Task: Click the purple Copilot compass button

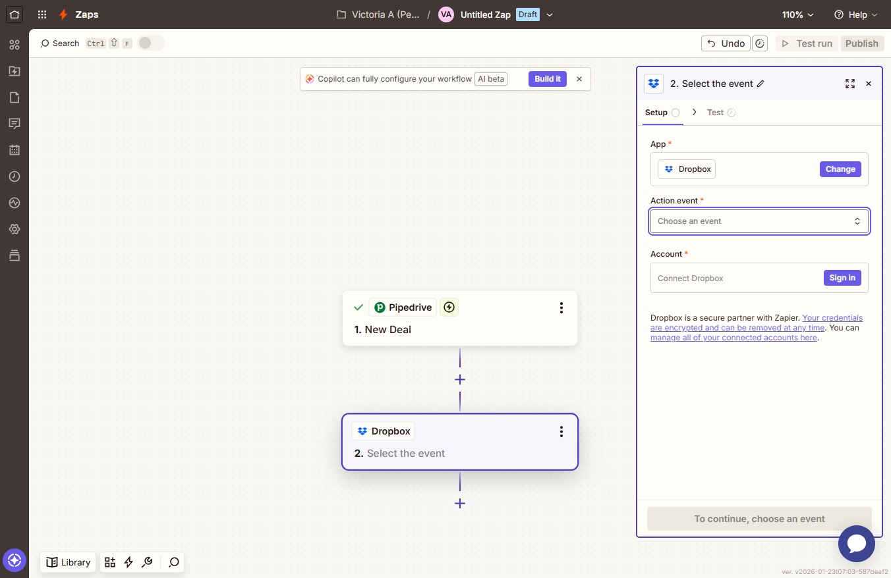Action: 14,561
